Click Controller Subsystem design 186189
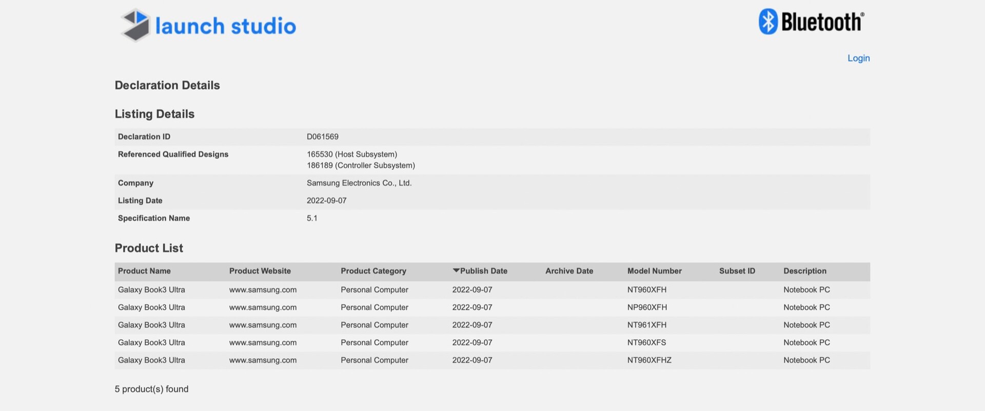 coord(361,165)
